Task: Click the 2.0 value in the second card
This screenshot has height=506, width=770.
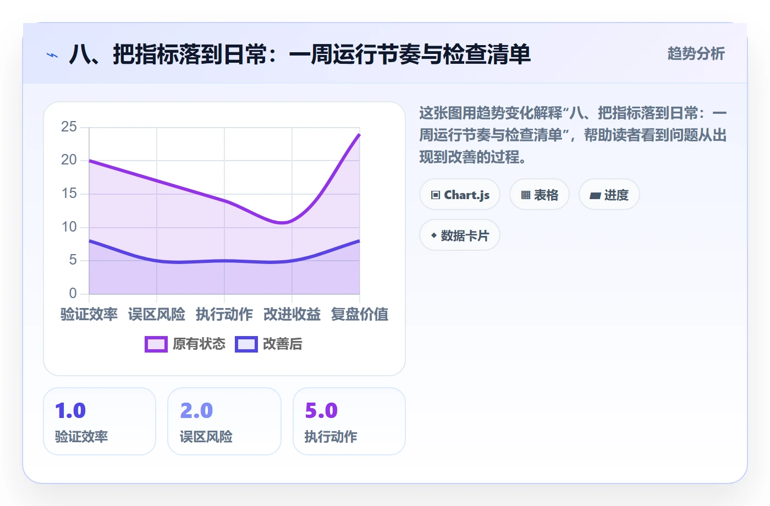Action: (x=196, y=411)
